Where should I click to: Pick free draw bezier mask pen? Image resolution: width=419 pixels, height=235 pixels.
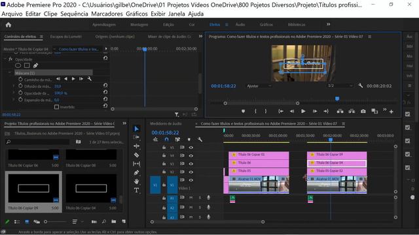click(35, 65)
